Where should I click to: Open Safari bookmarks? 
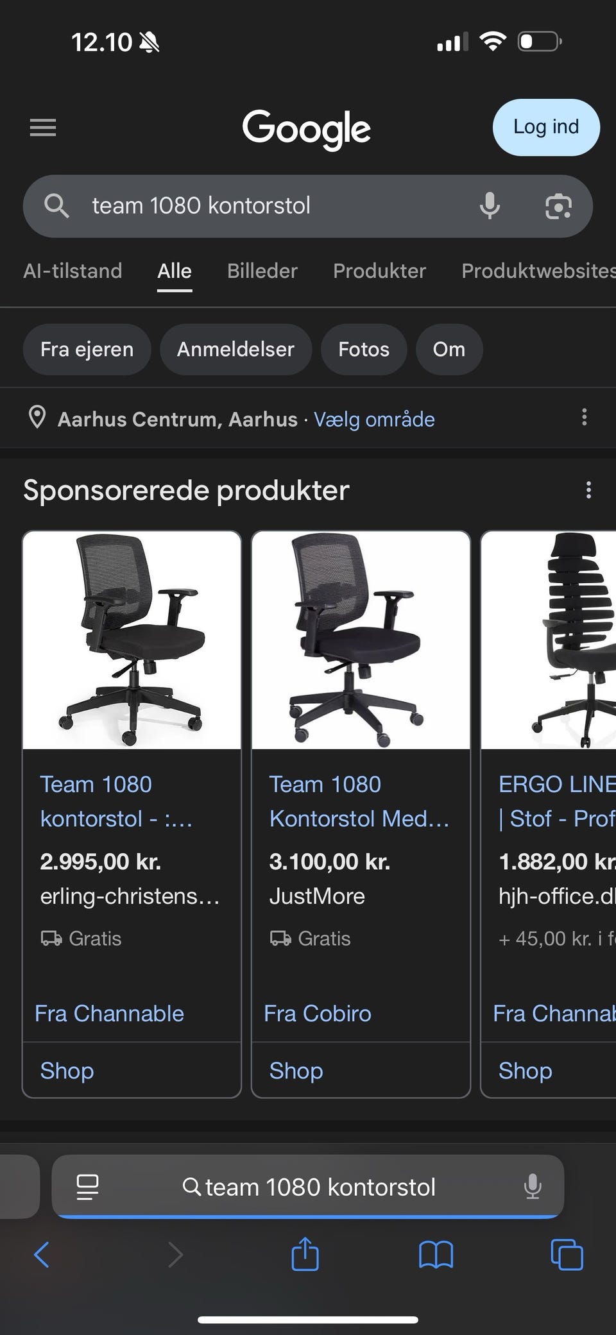pos(436,1254)
